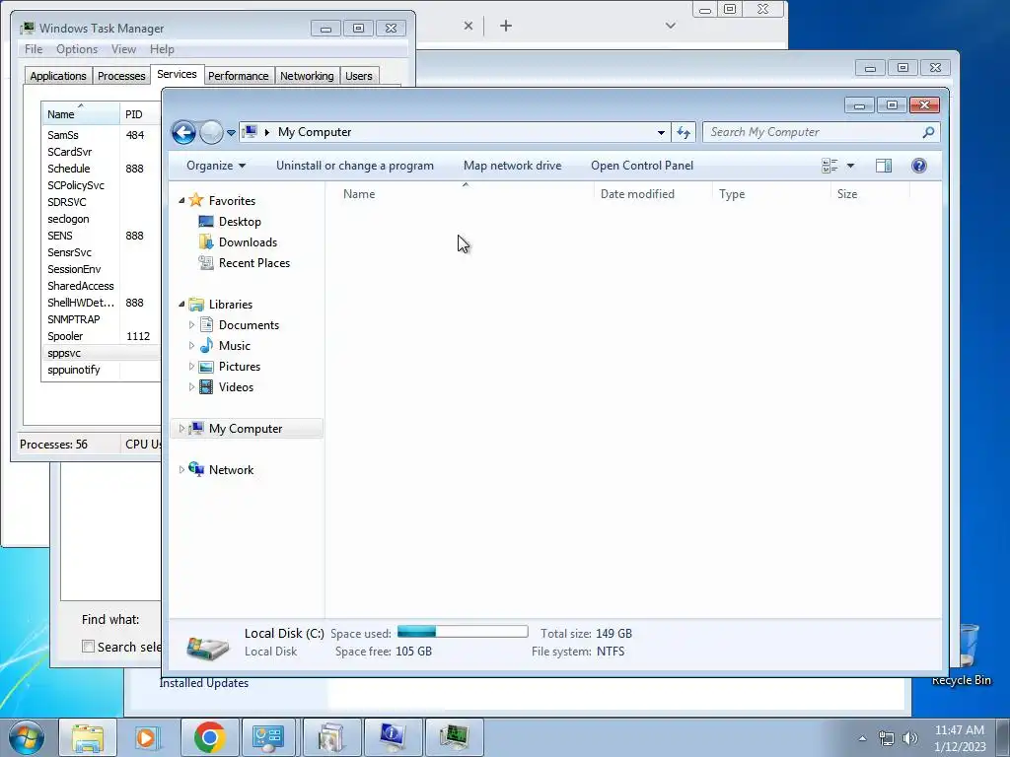Select the Music library icon
The image size is (1010, 757).
tap(206, 346)
